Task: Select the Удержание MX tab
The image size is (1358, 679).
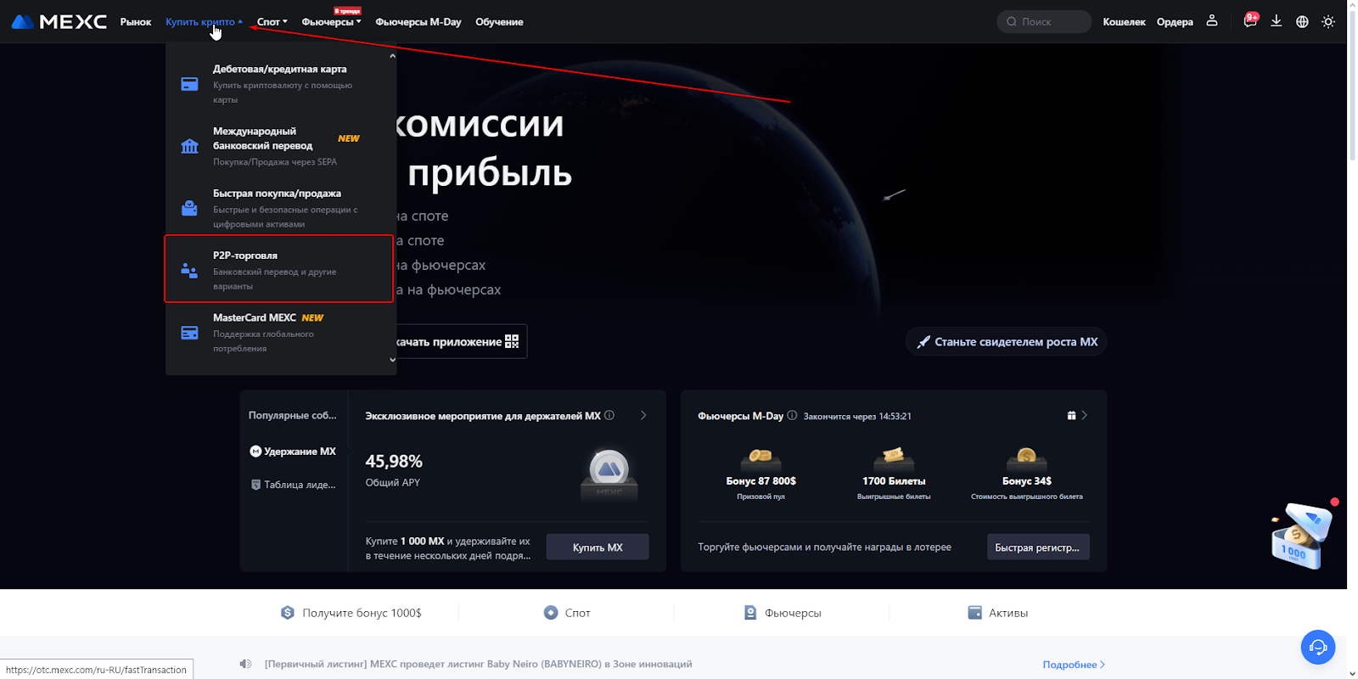Action: (x=293, y=452)
